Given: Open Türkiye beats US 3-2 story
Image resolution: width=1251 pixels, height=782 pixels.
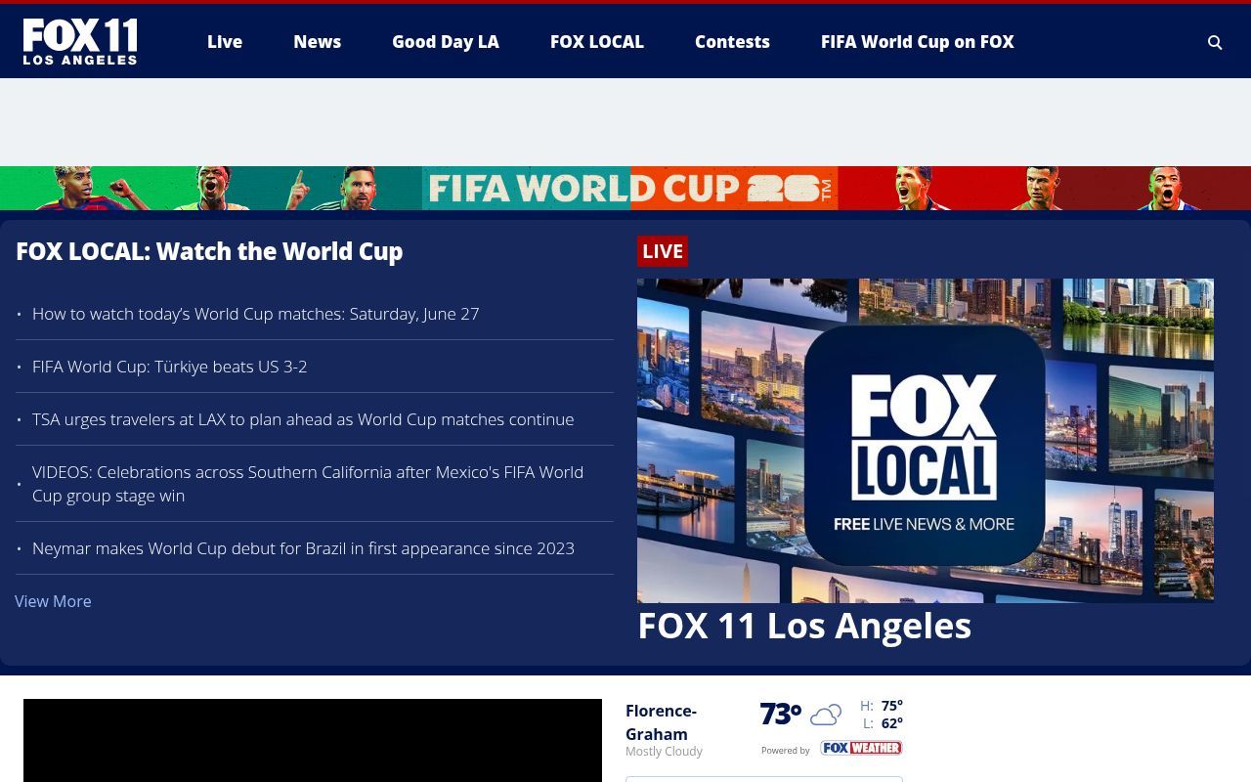Looking at the screenshot, I should coord(170,367).
